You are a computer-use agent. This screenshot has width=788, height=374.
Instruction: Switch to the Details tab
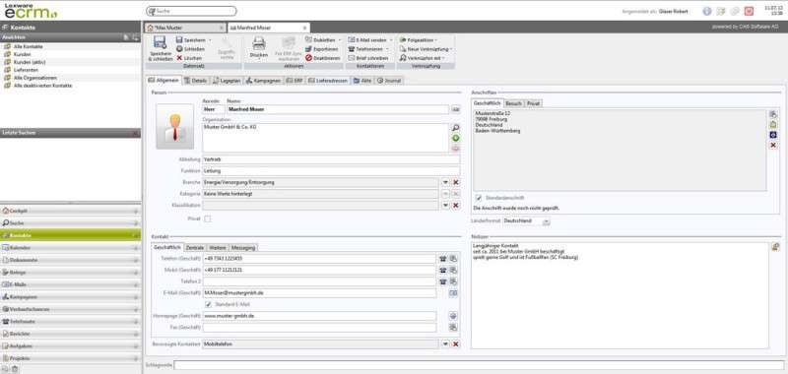(x=195, y=80)
